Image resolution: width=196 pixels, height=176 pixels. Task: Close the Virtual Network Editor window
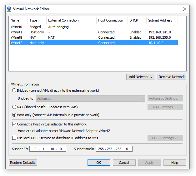coord(185,9)
